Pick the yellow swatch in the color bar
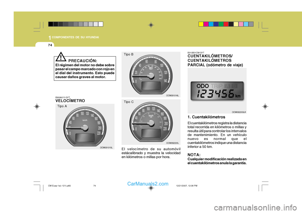 click(201, 24)
